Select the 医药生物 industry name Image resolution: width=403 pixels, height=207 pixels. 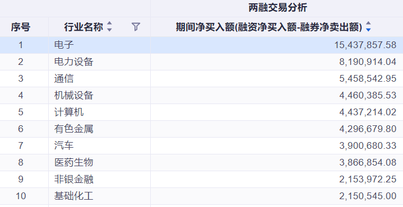tap(74, 162)
